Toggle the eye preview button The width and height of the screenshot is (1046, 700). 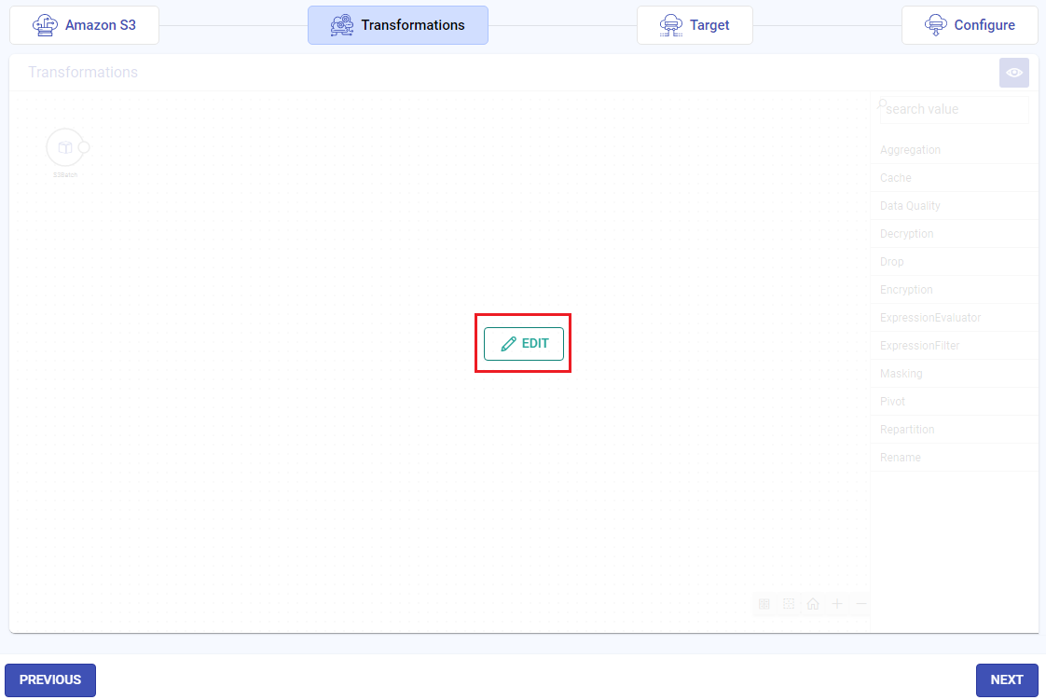(x=1013, y=73)
